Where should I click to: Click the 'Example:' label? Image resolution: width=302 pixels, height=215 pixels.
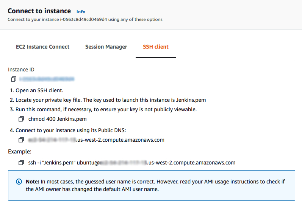click(x=20, y=152)
